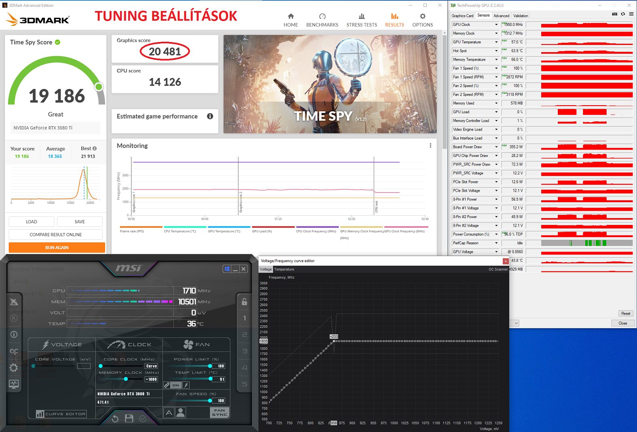Click COMPARE RESULT ONLINE button
Screen dimensions: 637x432
click(x=56, y=235)
